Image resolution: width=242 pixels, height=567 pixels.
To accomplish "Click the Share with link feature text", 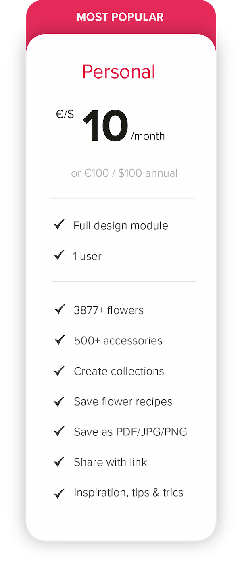I will pyautogui.click(x=110, y=462).
